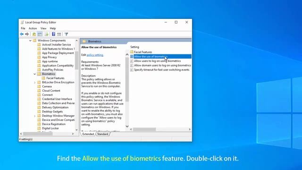Image resolution: width=302 pixels, height=170 pixels.
Task: Switch to the Standard tab
Action: click(x=102, y=134)
